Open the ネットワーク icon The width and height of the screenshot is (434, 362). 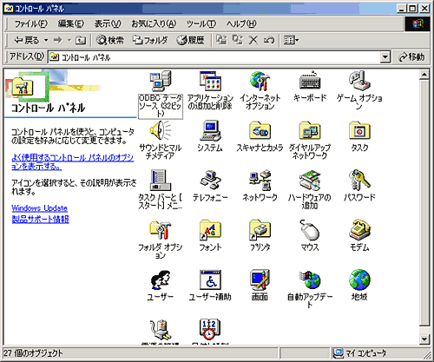point(260,181)
